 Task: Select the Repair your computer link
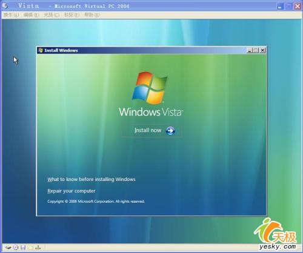pos(72,191)
